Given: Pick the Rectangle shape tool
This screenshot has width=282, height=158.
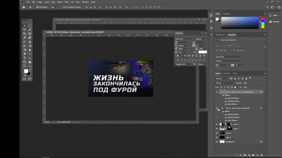Looking at the screenshot, I should tap(25, 62).
